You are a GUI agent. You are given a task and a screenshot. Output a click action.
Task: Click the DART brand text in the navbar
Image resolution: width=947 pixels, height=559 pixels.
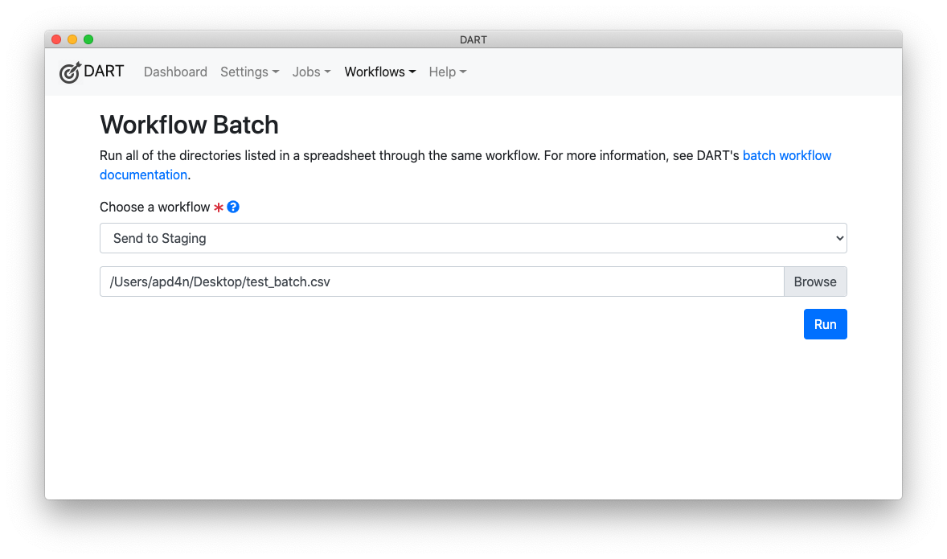tap(104, 72)
